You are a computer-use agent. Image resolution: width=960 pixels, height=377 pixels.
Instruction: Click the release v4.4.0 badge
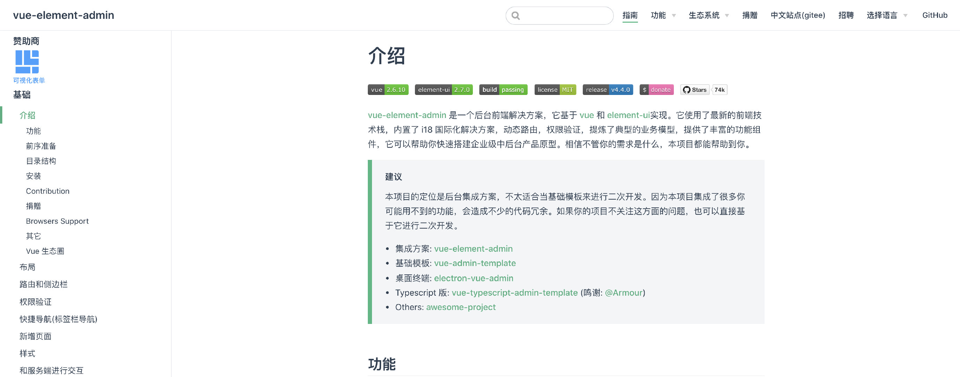pos(608,90)
